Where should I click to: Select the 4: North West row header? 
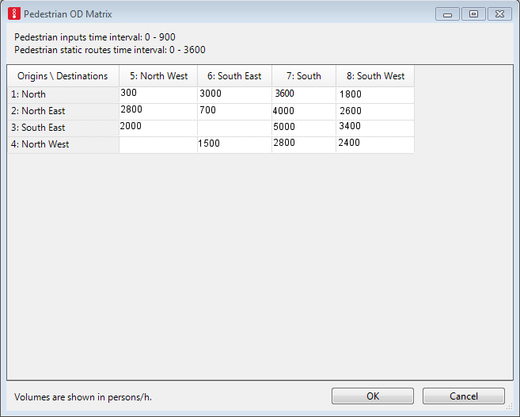click(63, 144)
